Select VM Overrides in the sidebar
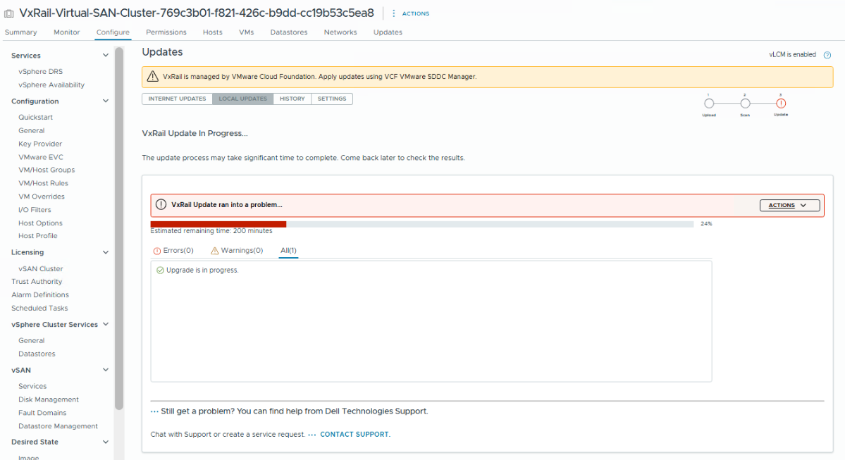The image size is (845, 460). point(42,196)
